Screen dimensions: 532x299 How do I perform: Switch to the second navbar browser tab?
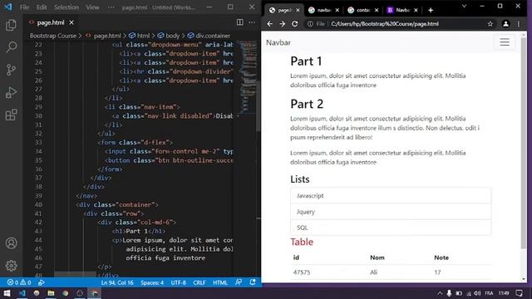pyautogui.click(x=324, y=10)
